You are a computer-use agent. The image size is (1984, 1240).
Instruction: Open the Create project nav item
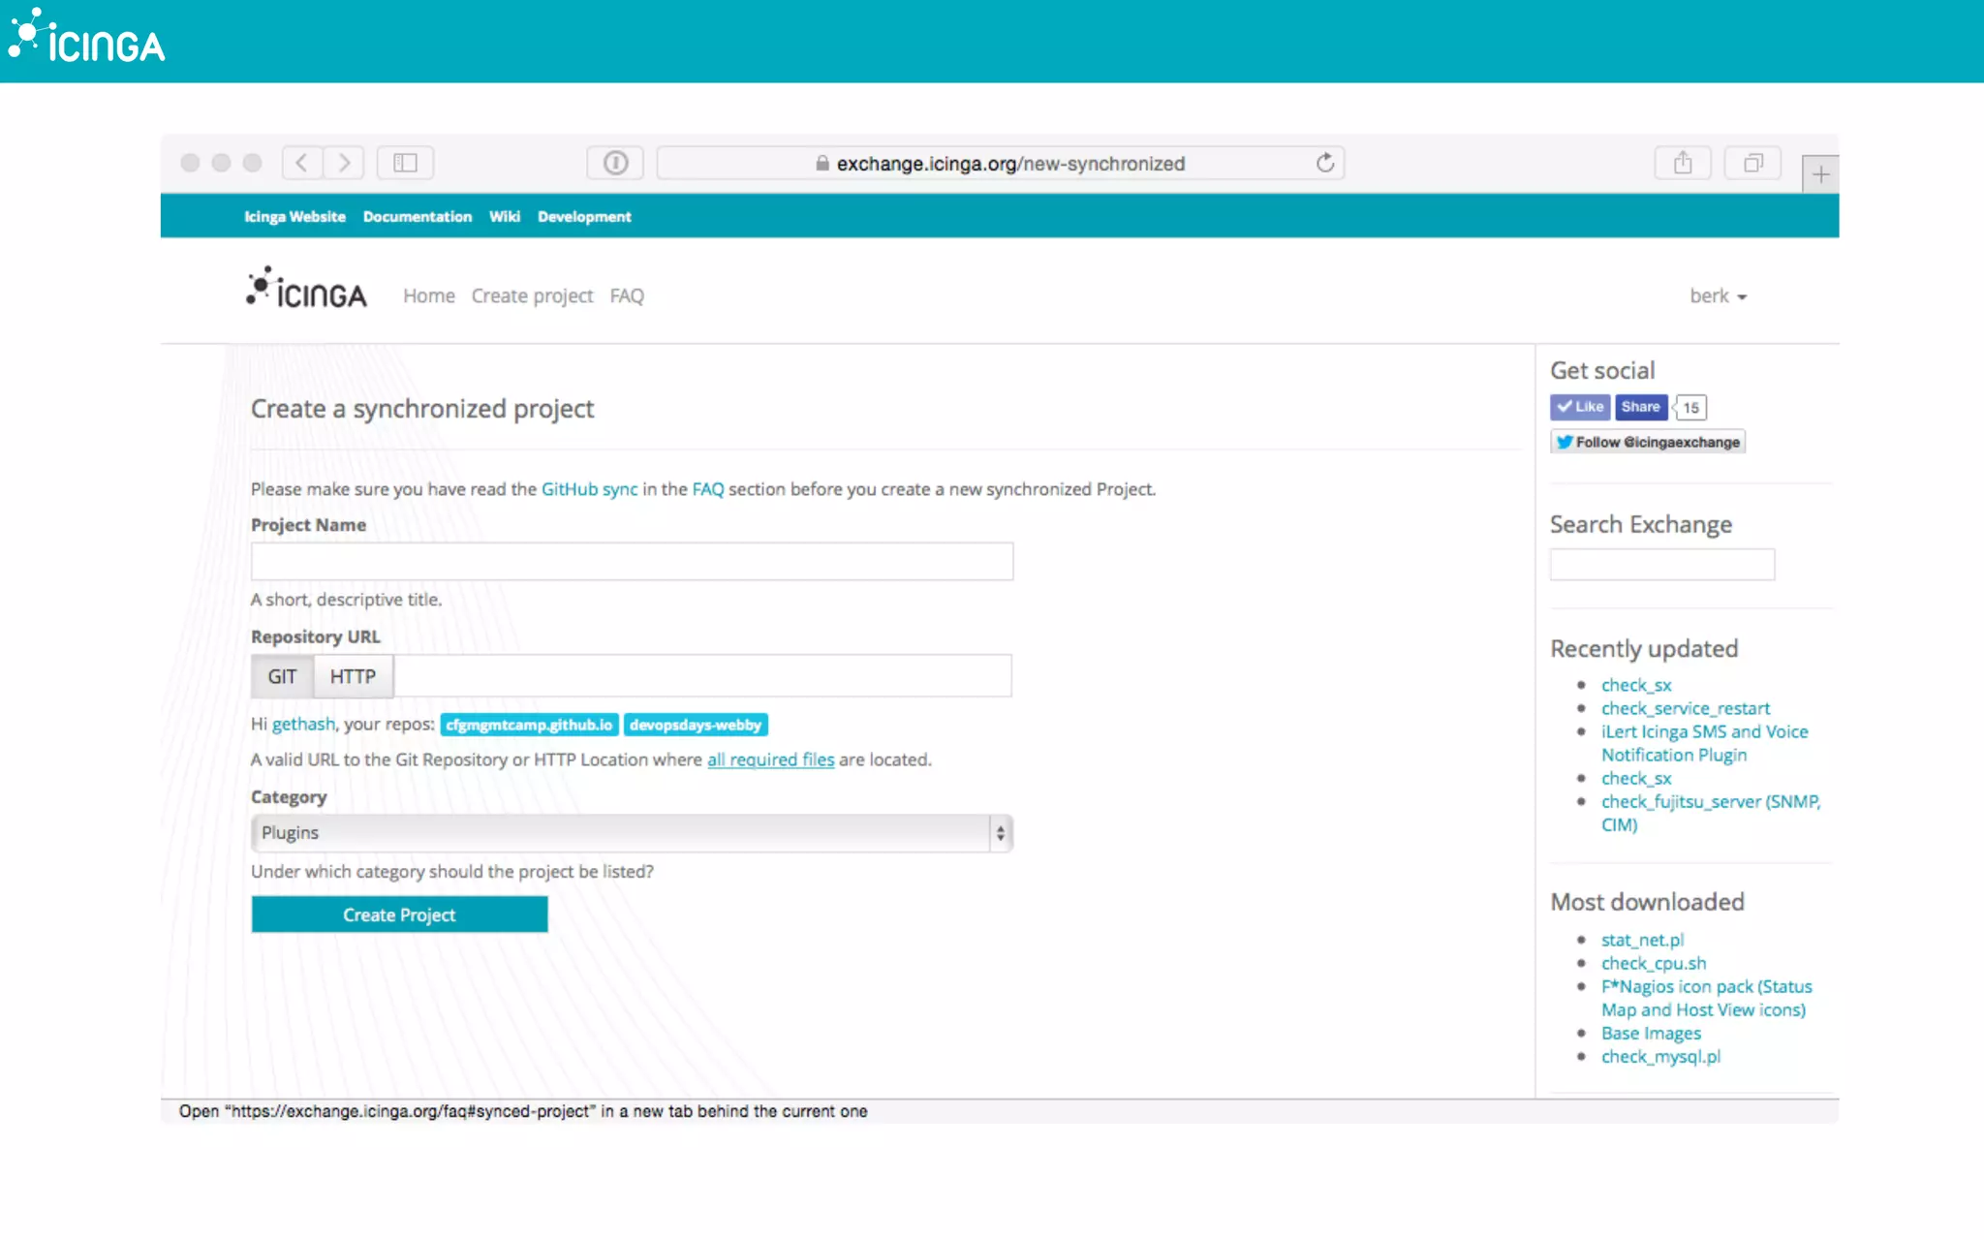coord(532,296)
